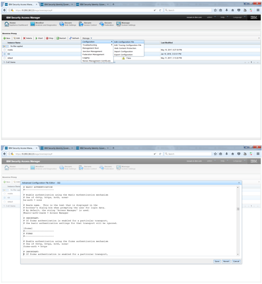Open hamburger menu in lower browser
262x284 pixels.
tap(258, 154)
